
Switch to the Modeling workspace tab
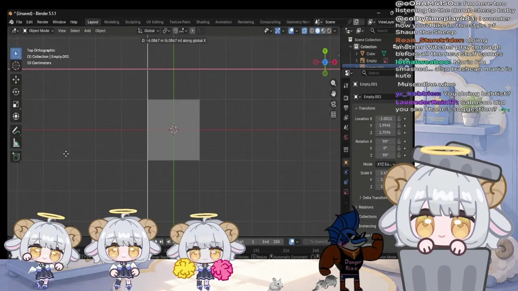[x=112, y=22]
